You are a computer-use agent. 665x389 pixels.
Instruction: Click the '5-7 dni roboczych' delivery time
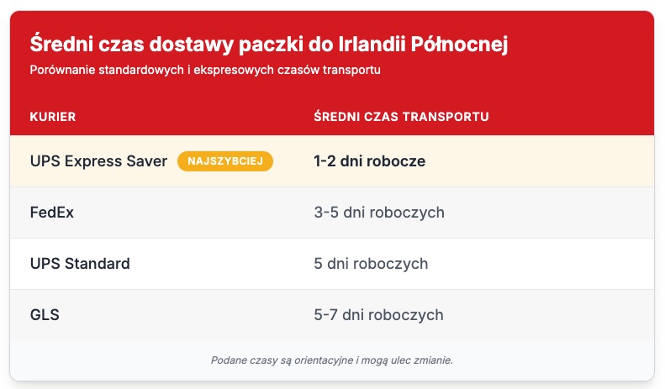point(378,315)
